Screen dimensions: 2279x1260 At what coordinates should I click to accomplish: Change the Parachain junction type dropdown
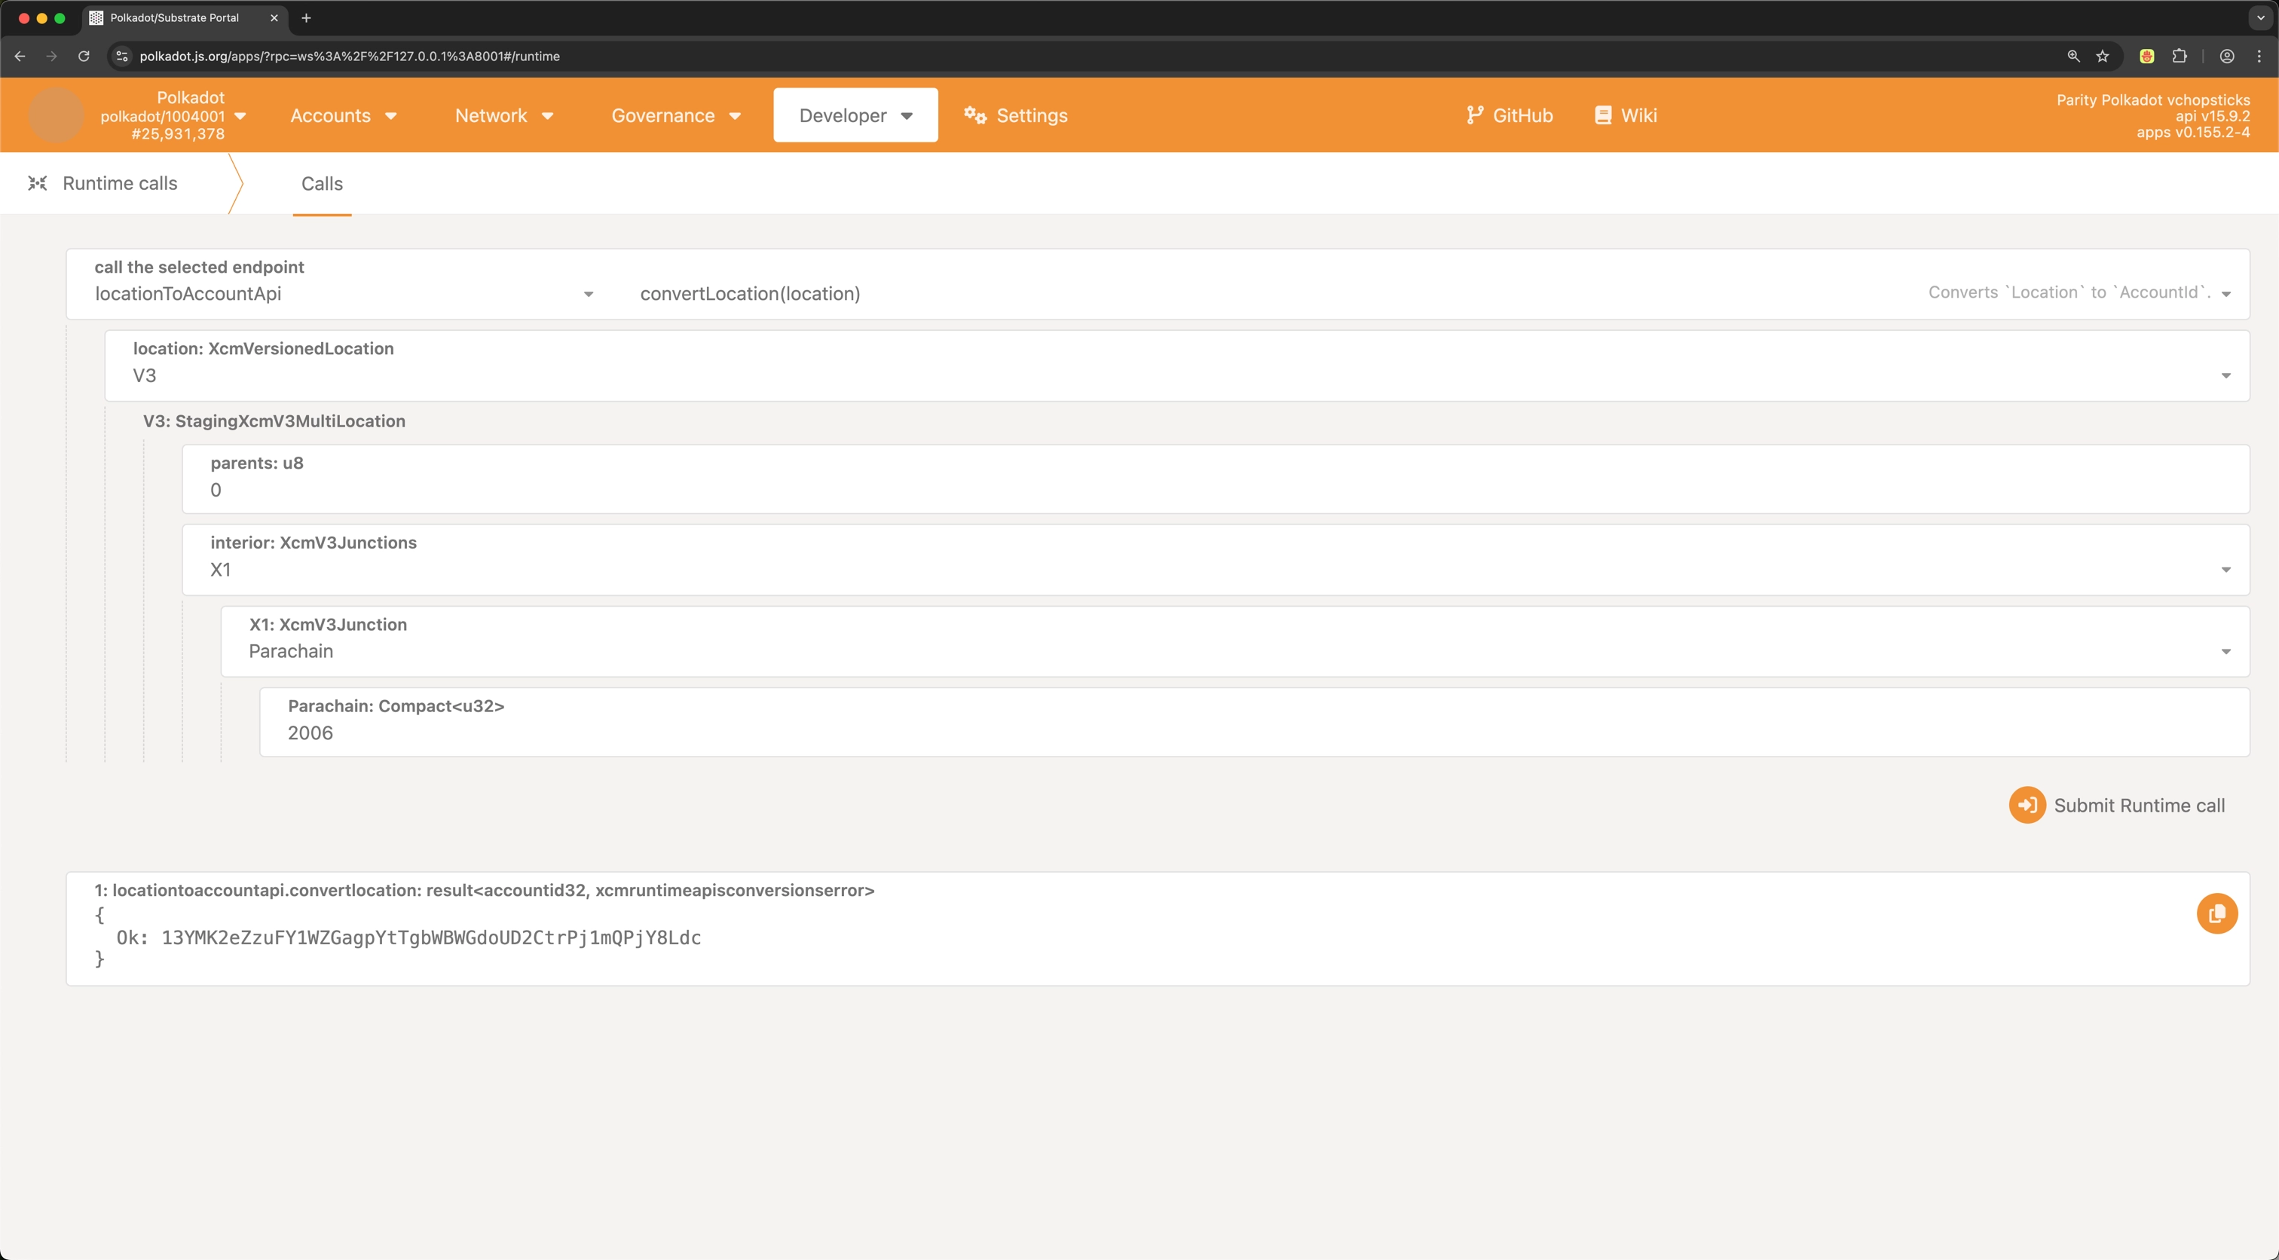pyautogui.click(x=2225, y=651)
